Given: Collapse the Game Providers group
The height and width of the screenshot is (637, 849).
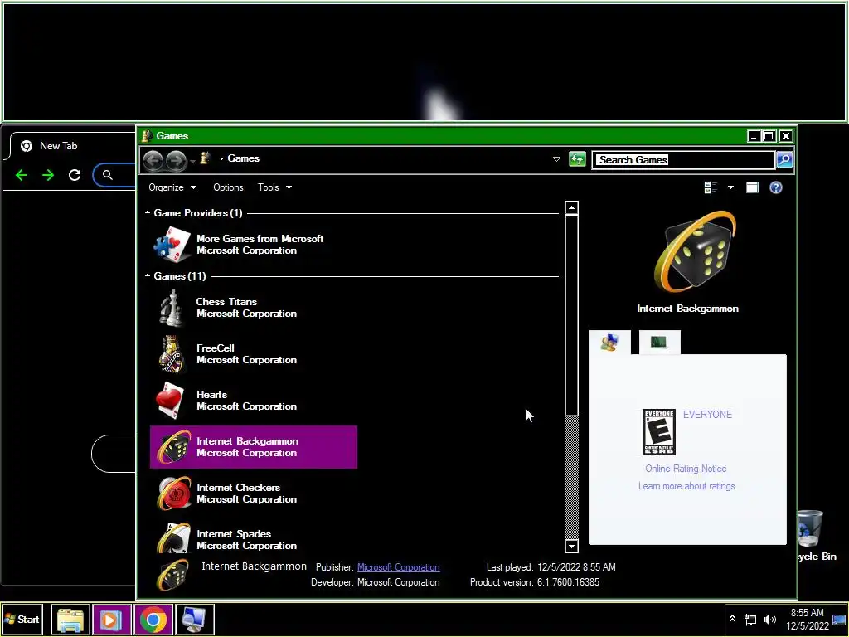Looking at the screenshot, I should [x=148, y=213].
